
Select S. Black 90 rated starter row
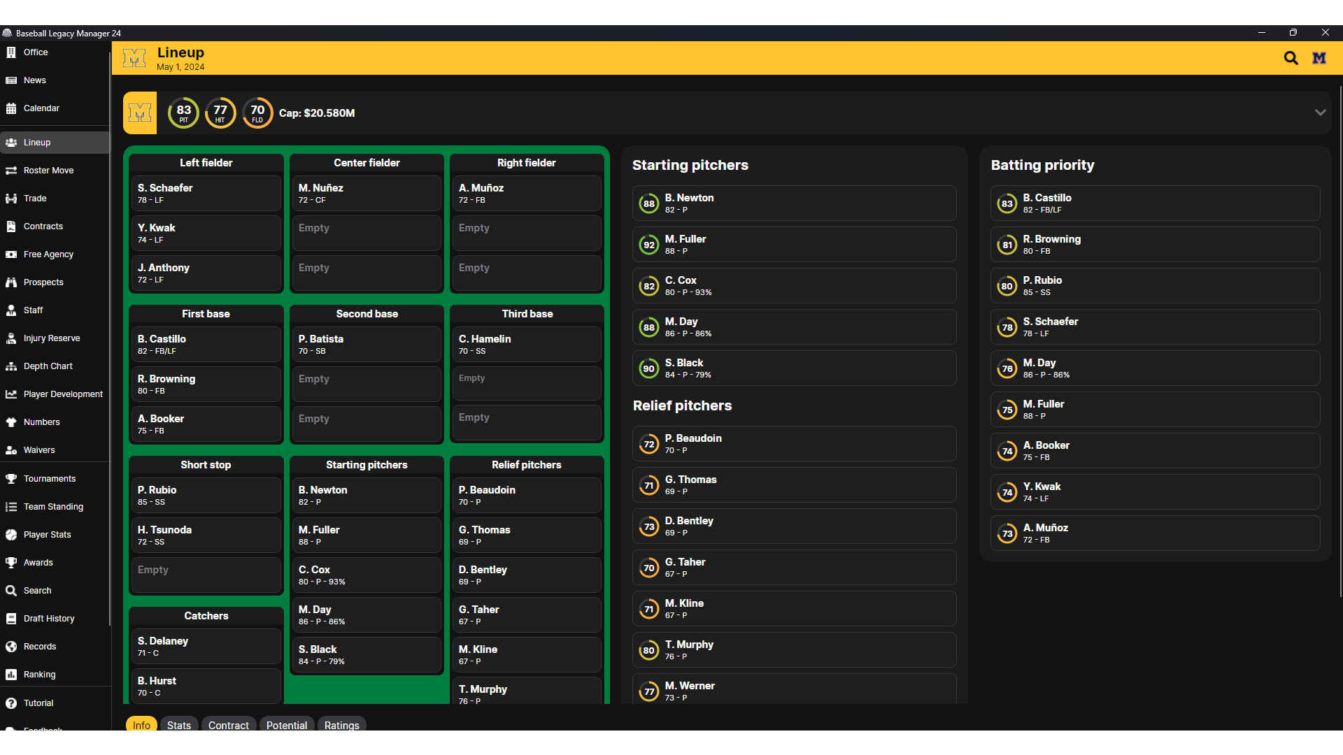click(795, 368)
